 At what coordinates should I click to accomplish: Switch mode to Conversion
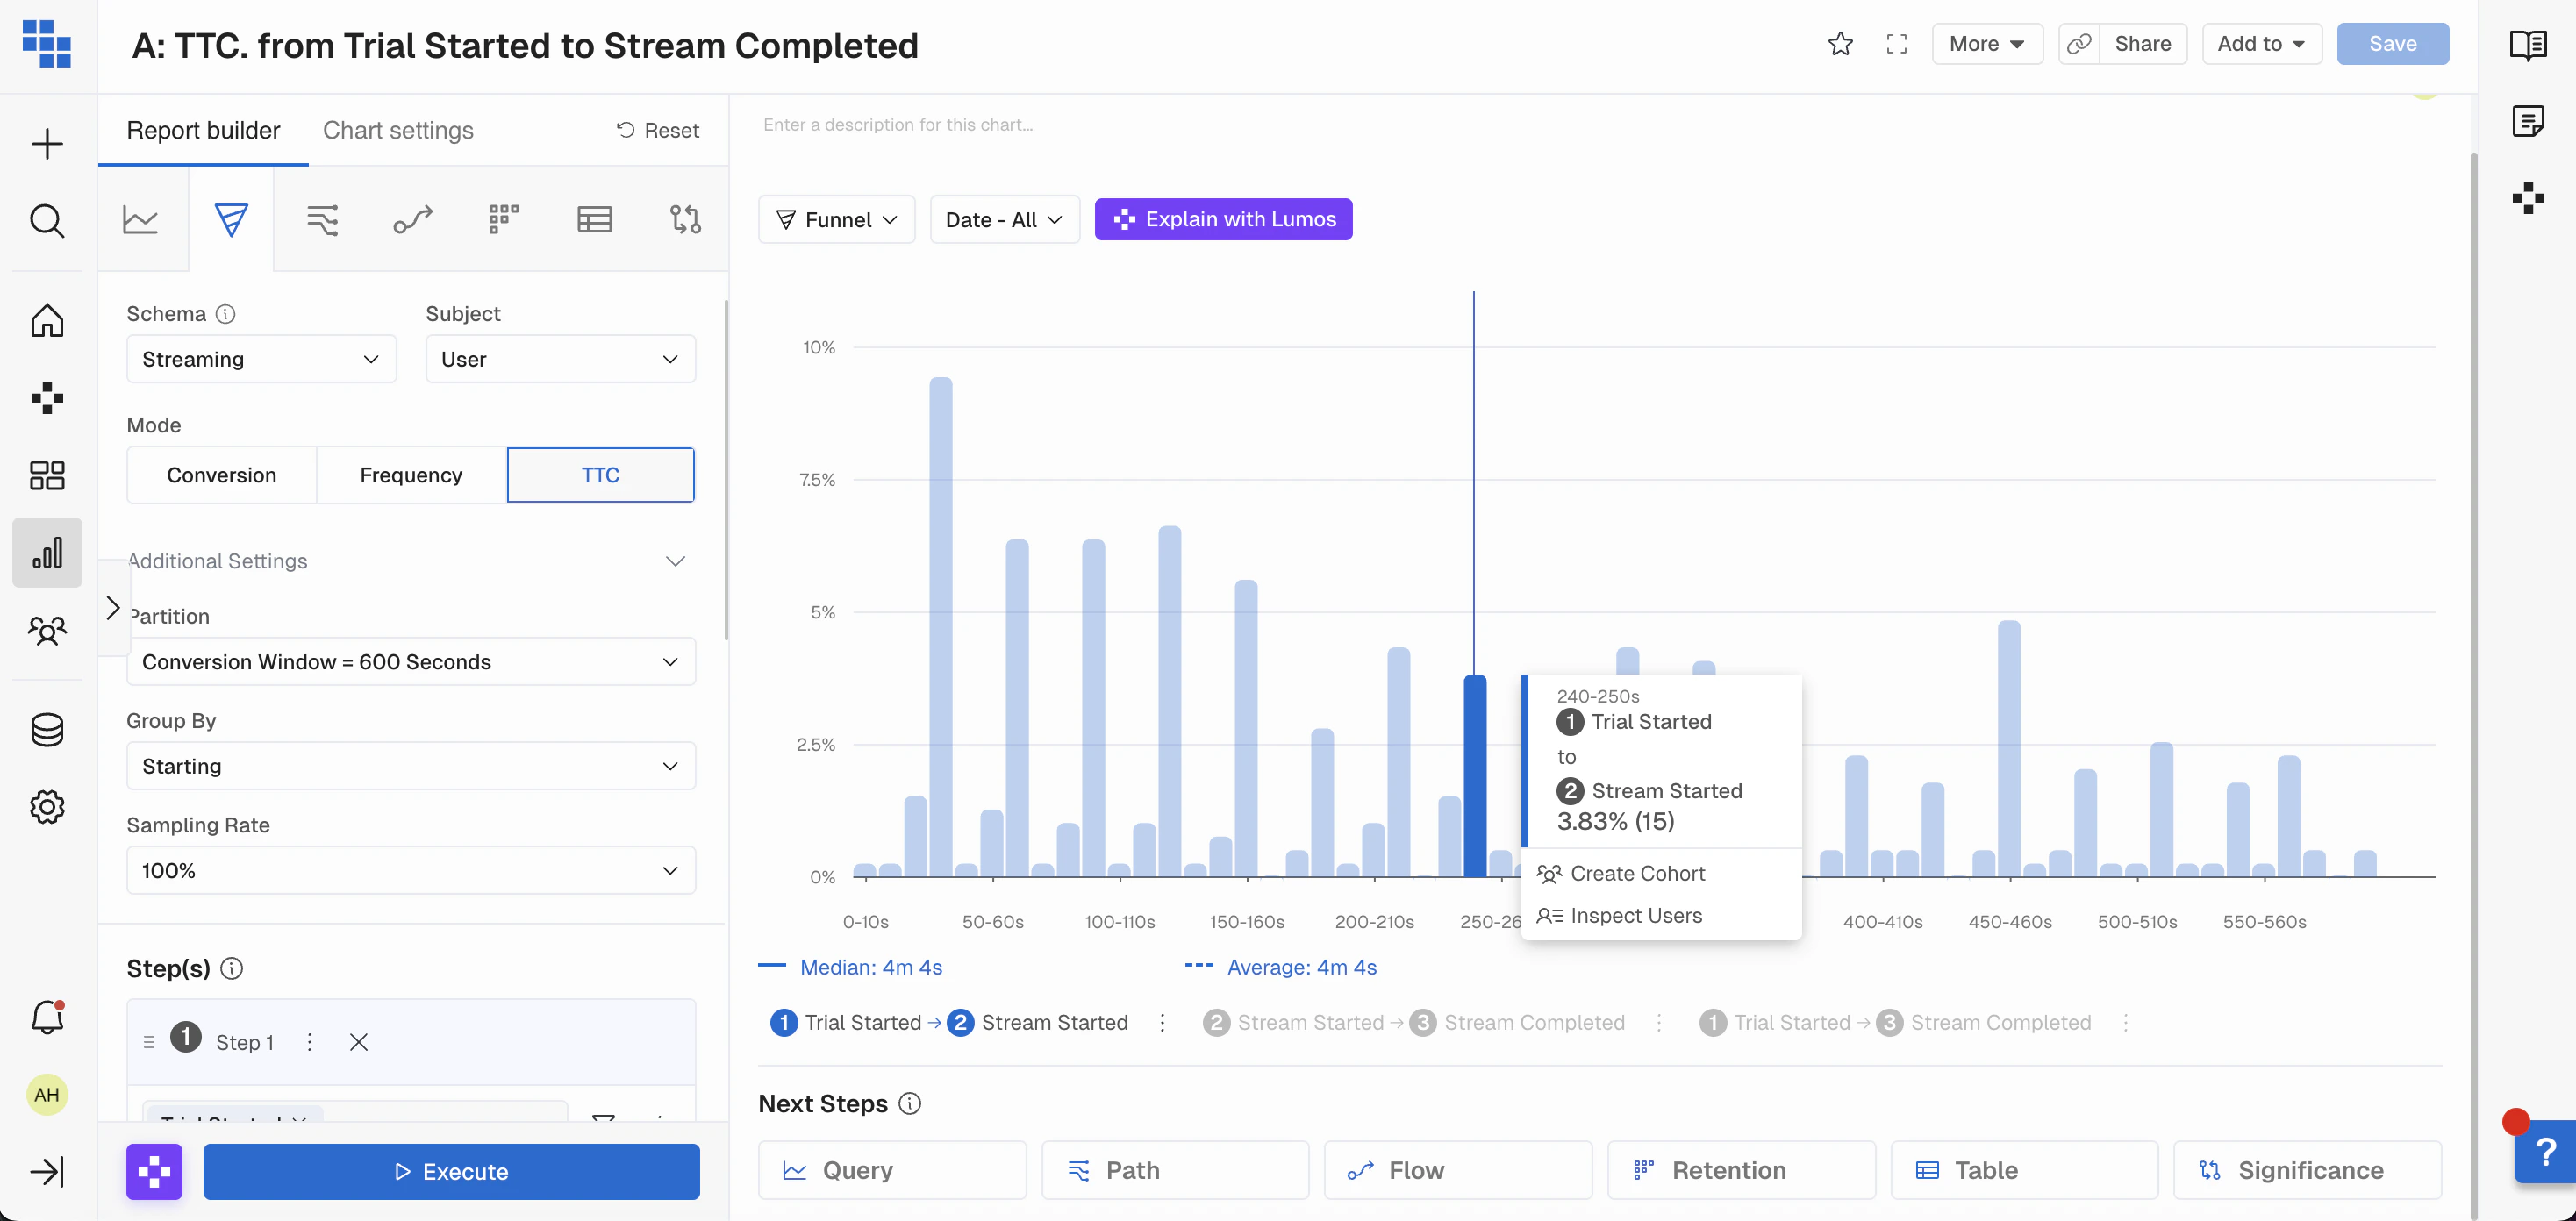tap(221, 475)
